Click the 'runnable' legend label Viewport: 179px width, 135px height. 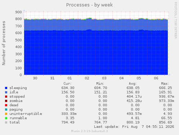pyautogui.click(x=18, y=118)
